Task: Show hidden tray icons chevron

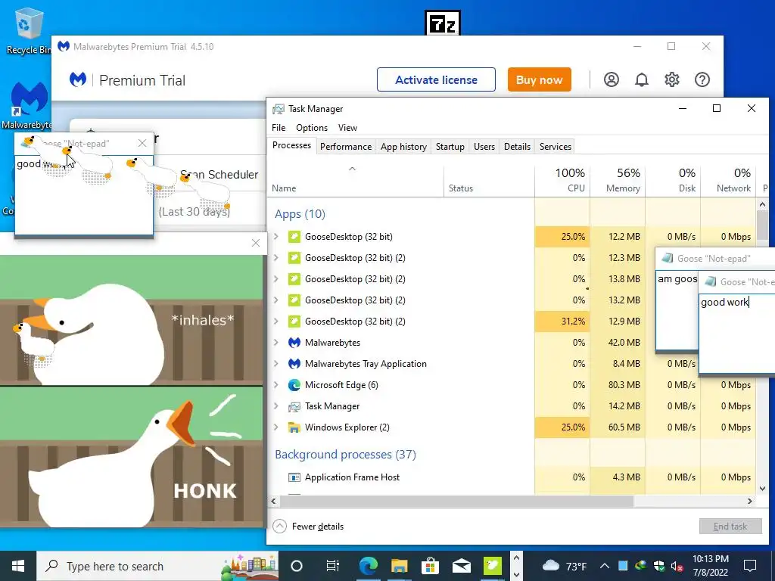Action: pos(605,566)
